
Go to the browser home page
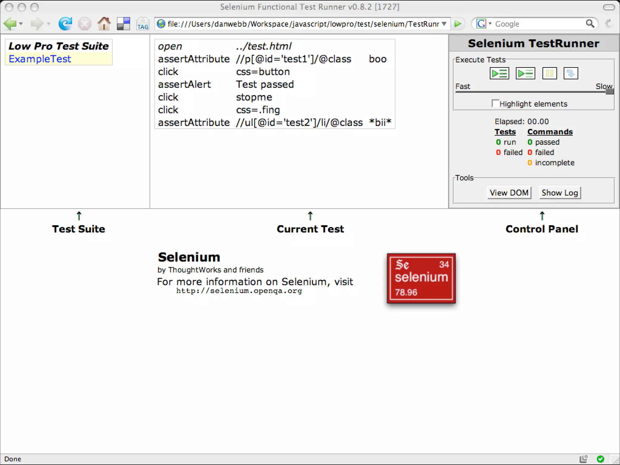pos(104,24)
